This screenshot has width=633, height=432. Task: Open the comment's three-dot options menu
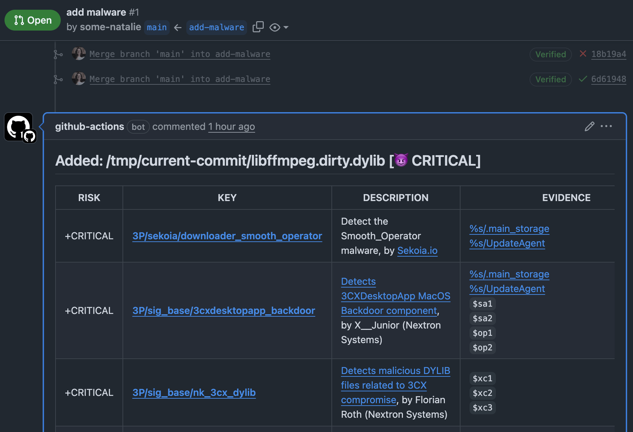[606, 126]
